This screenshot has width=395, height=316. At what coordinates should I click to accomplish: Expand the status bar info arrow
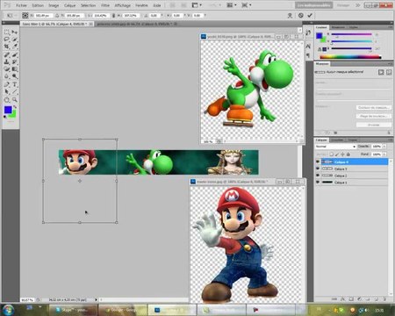click(96, 299)
